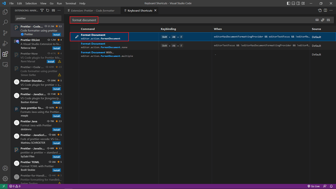Open the Search view in activity bar
Screen dimensions: 336x189
(x=5, y=22)
